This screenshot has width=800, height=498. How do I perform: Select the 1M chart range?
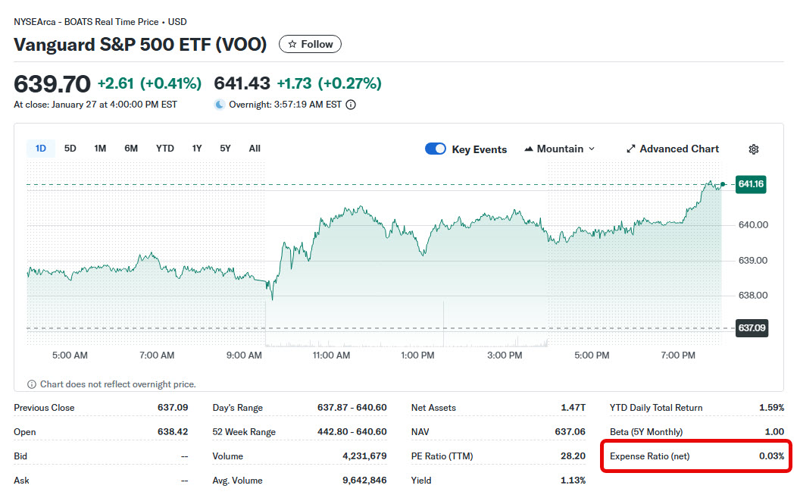(x=100, y=149)
